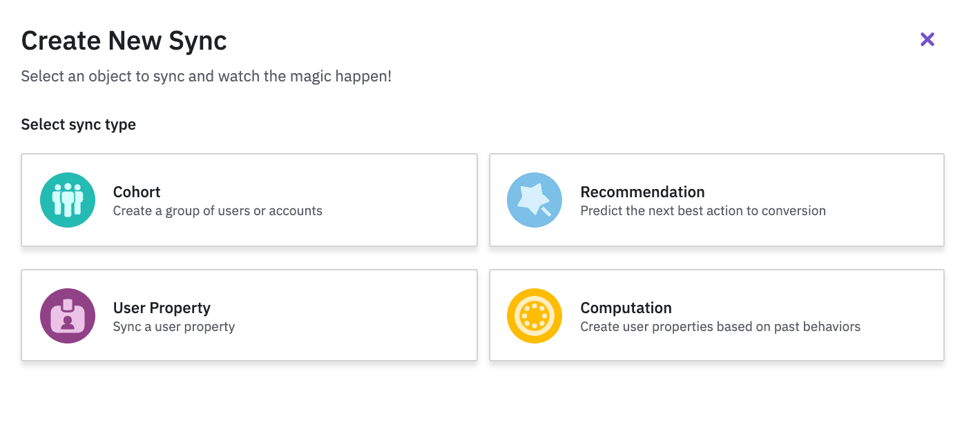971x429 pixels.
Task: Click the "Select an object to sync" subtitle
Action: (x=206, y=76)
